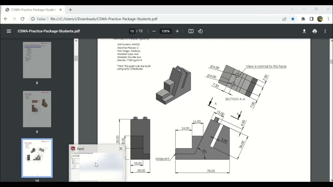The width and height of the screenshot is (333, 187).
Task: Click the 'SECTION A-A' label
Action: 235,99
